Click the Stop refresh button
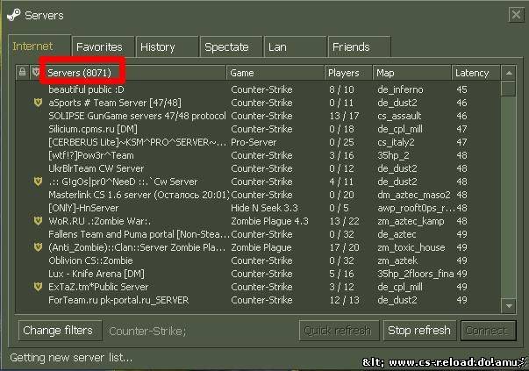The width and height of the screenshot is (529, 371). click(419, 330)
